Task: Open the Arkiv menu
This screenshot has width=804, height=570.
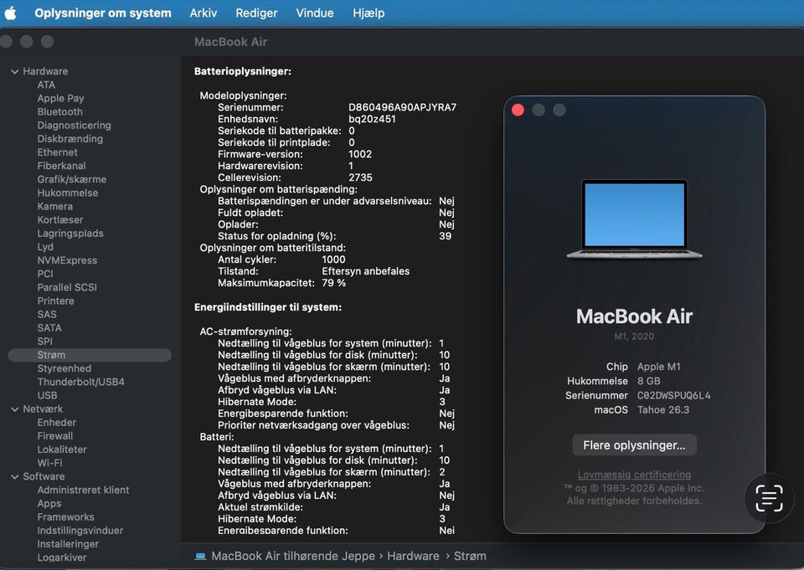Action: click(204, 13)
